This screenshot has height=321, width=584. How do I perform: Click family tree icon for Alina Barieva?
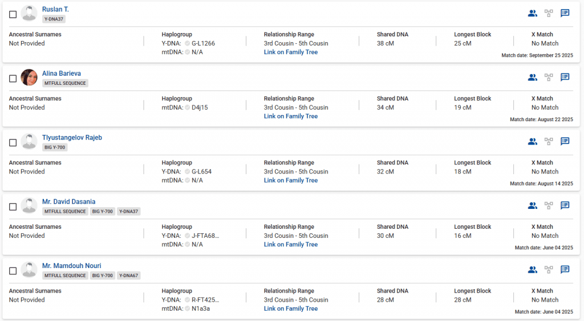coord(549,77)
